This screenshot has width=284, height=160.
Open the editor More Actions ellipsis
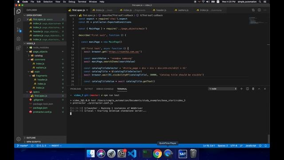click(x=265, y=10)
